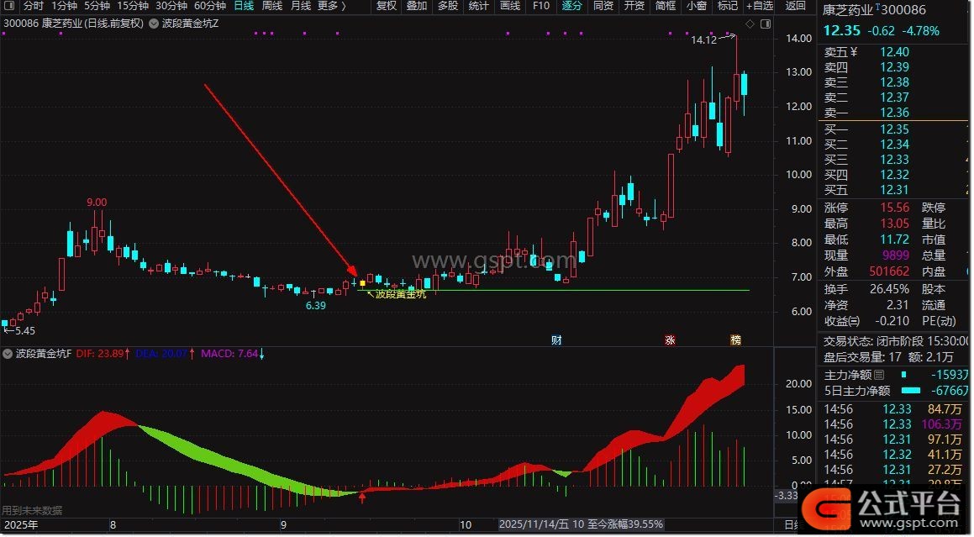Toggle 复权 price adjustment
The width and height of the screenshot is (974, 537).
click(386, 6)
